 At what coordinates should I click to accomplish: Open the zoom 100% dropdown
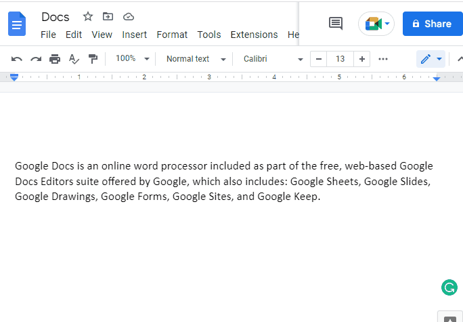point(132,58)
